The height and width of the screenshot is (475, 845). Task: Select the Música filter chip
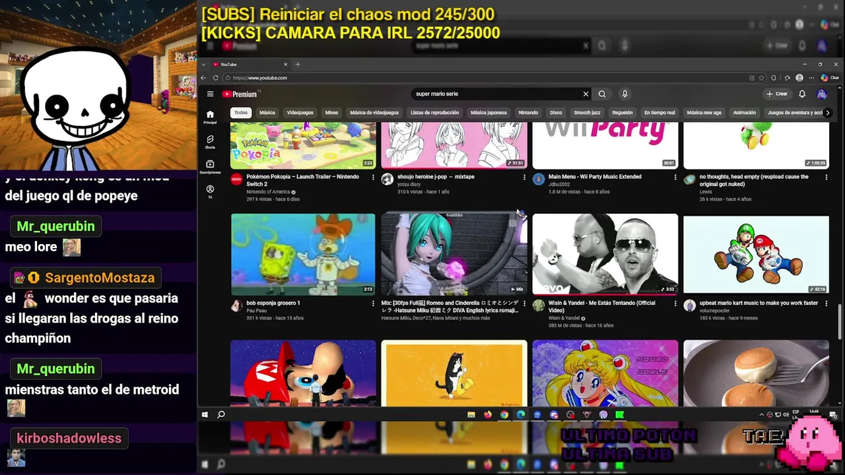(267, 113)
